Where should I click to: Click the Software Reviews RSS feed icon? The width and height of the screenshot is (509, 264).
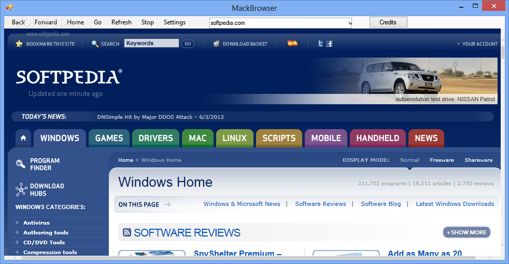pyautogui.click(x=127, y=232)
